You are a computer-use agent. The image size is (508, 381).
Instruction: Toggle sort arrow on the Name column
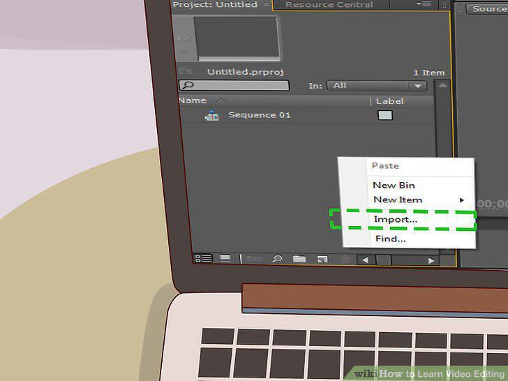(x=221, y=100)
